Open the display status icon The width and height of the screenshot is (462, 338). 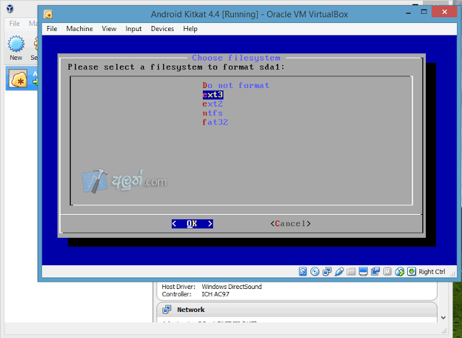(363, 271)
